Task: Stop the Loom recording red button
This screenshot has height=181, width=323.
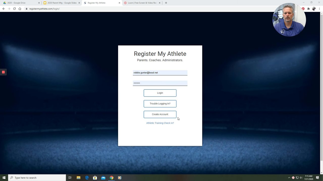Action: click(3, 72)
